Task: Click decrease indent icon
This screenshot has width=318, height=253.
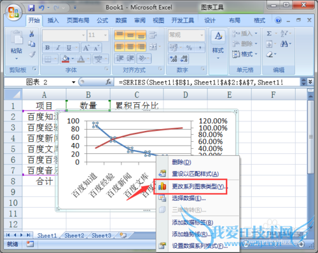Action: [x=120, y=58]
